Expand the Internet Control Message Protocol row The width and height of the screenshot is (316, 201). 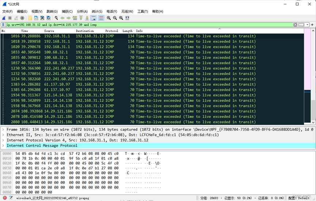(3, 145)
